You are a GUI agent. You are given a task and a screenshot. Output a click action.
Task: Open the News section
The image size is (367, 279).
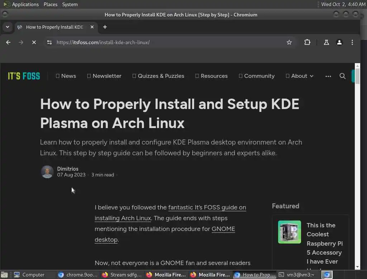[66, 76]
